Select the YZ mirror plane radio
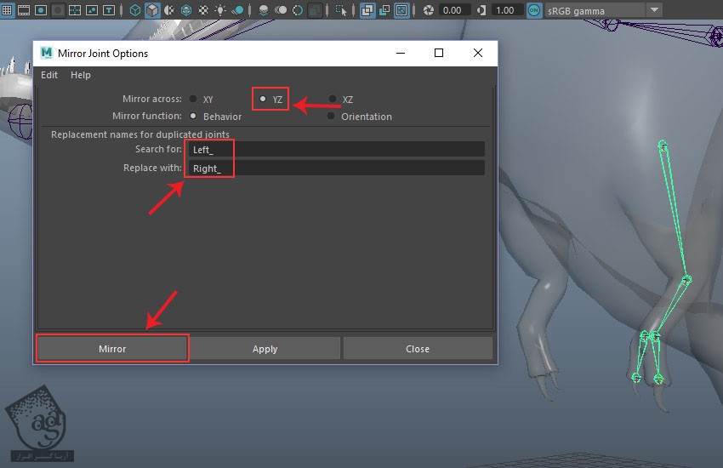The height and width of the screenshot is (468, 723). [x=263, y=99]
